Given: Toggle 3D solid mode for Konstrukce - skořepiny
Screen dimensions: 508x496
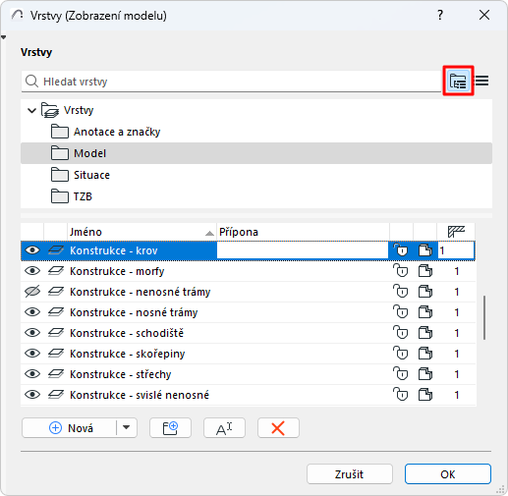Looking at the screenshot, I should tap(425, 354).
